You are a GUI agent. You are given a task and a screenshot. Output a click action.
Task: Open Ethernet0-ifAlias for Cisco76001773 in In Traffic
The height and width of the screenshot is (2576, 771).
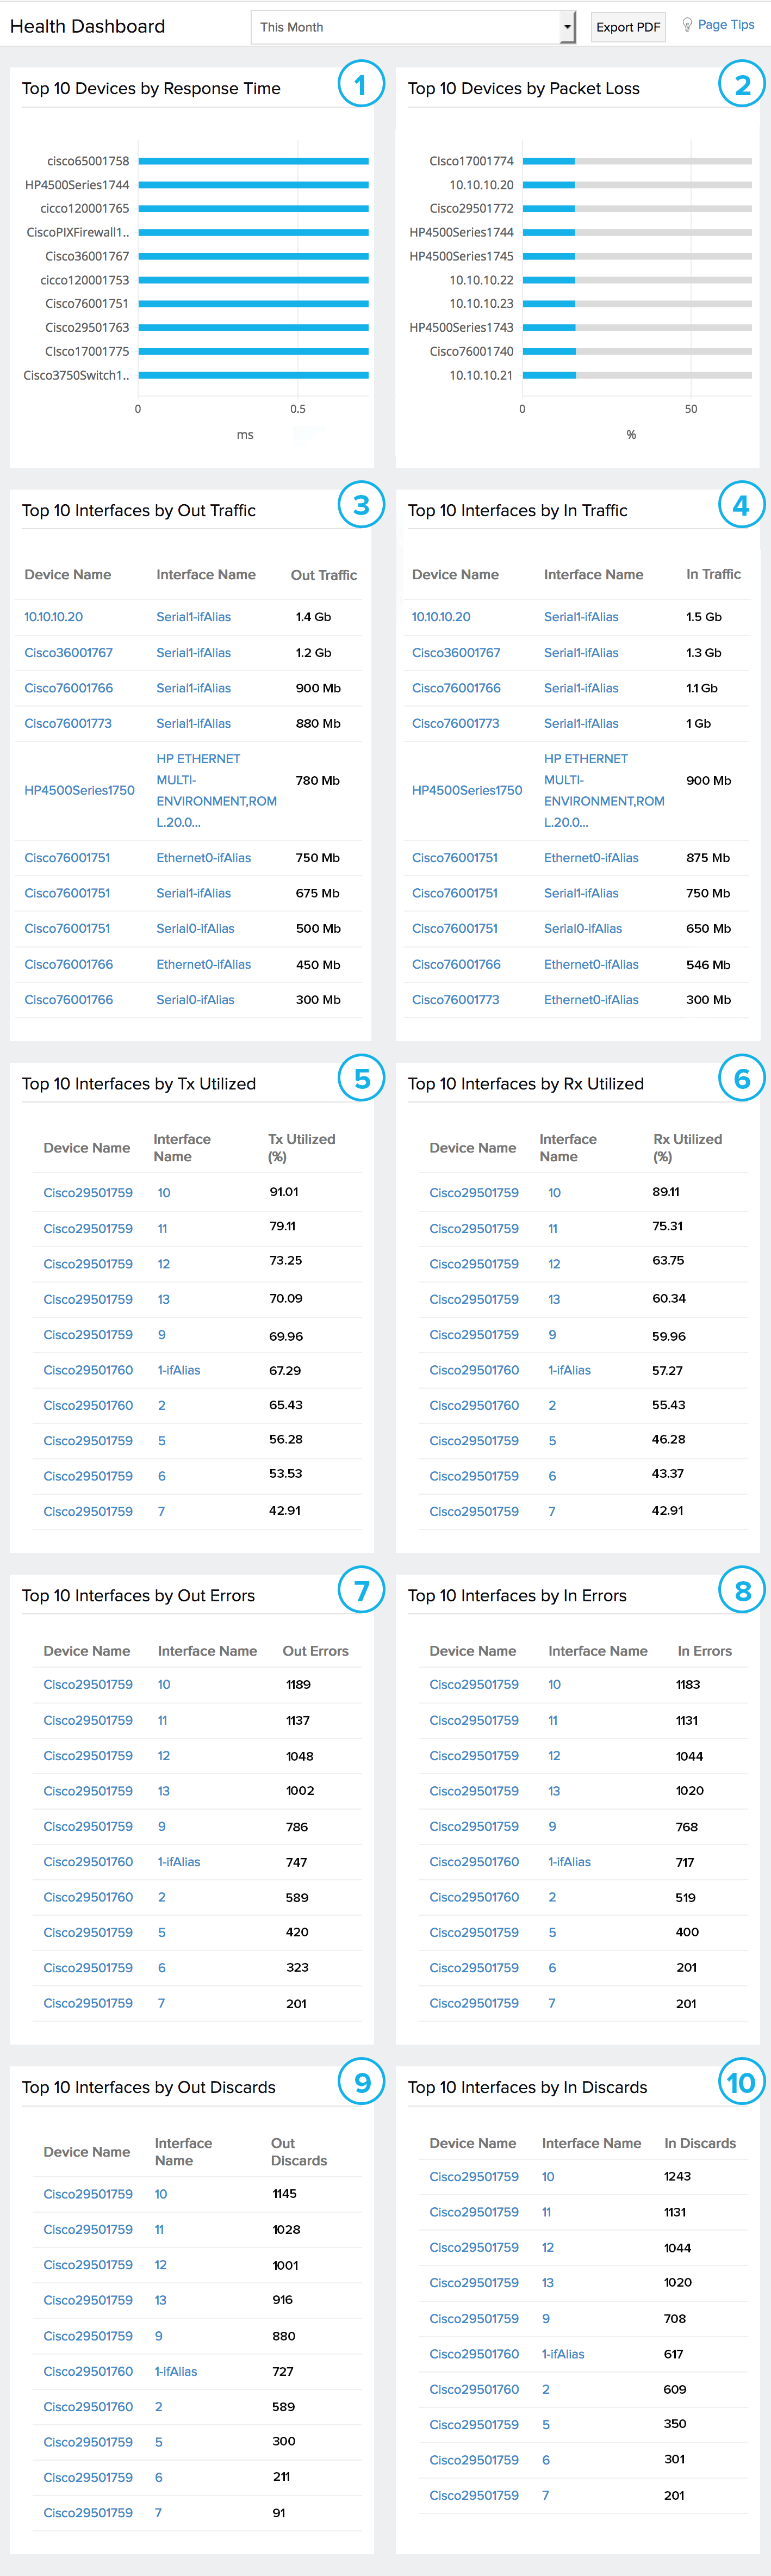[x=591, y=1000]
